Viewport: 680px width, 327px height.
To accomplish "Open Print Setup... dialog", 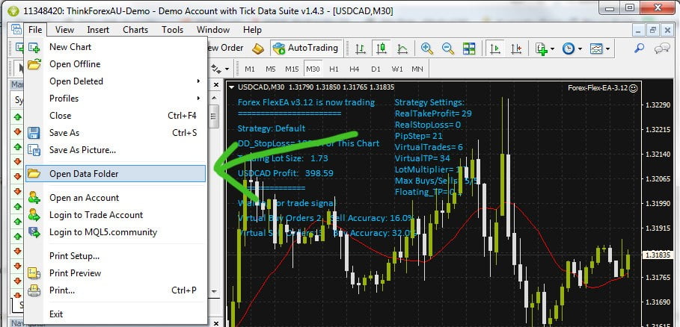I will tap(115, 256).
